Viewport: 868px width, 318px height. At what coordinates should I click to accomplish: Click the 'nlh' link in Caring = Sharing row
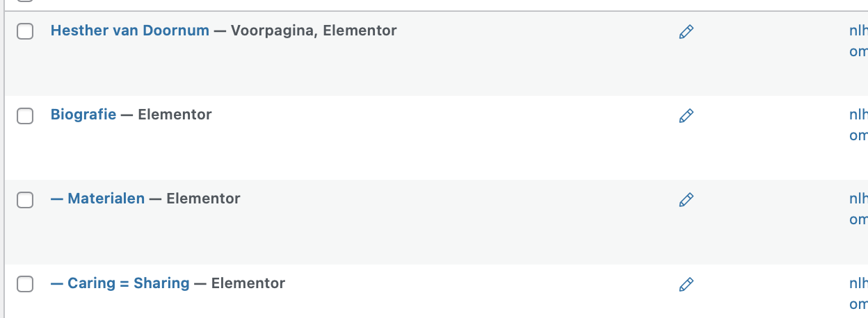click(x=858, y=283)
